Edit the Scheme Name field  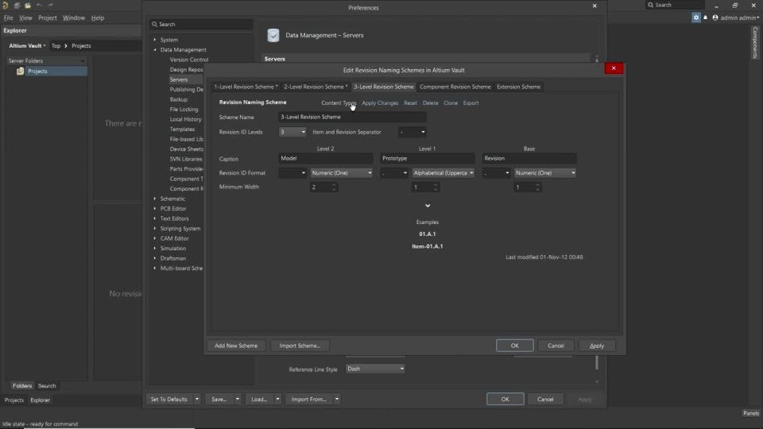[x=352, y=118]
